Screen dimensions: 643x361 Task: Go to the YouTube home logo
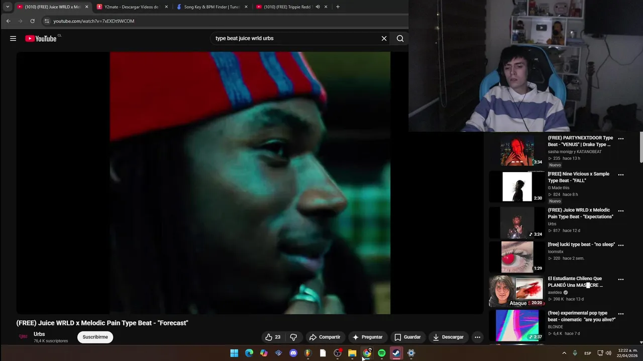pos(41,39)
